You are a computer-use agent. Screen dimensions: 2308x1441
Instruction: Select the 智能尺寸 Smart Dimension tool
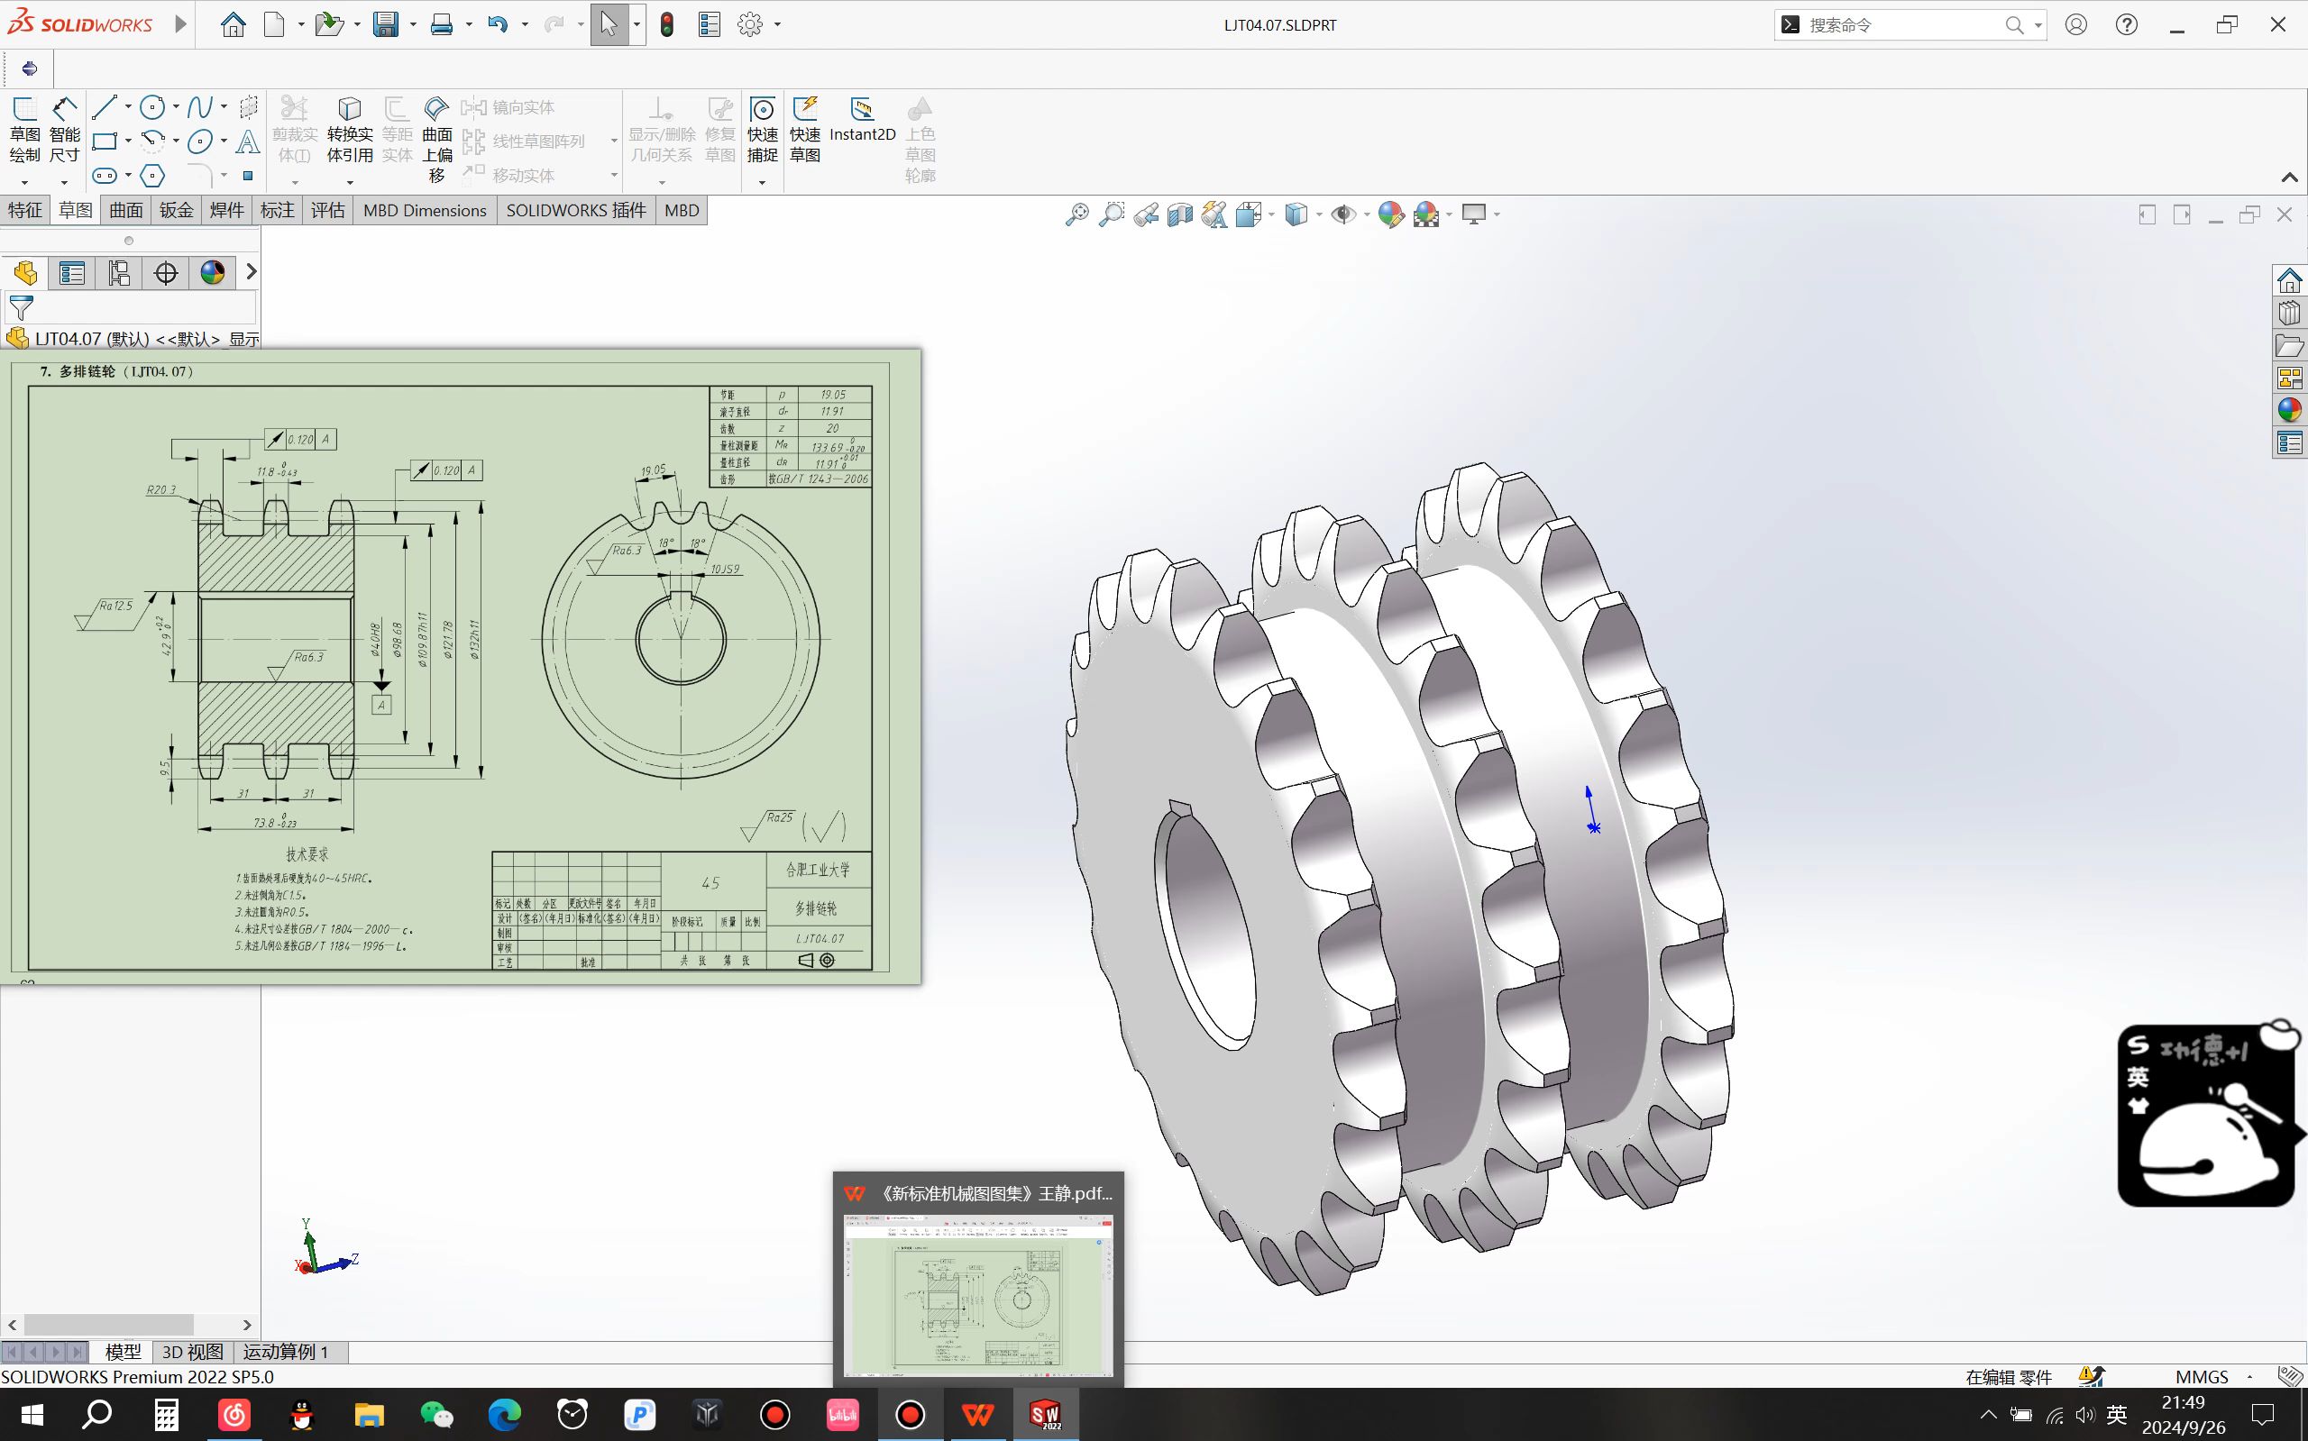click(65, 131)
